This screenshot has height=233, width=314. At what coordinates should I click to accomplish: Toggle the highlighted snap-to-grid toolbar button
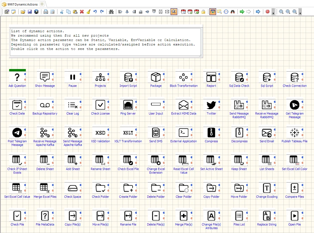click(x=174, y=12)
